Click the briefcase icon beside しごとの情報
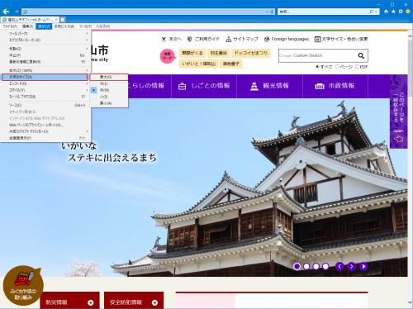The width and height of the screenshot is (413, 309). [182, 86]
